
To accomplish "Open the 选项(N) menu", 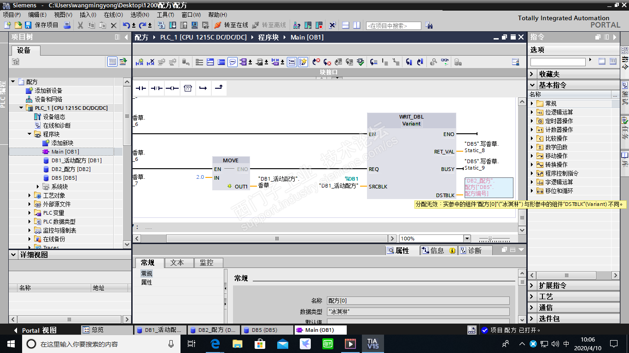I will click(x=140, y=15).
